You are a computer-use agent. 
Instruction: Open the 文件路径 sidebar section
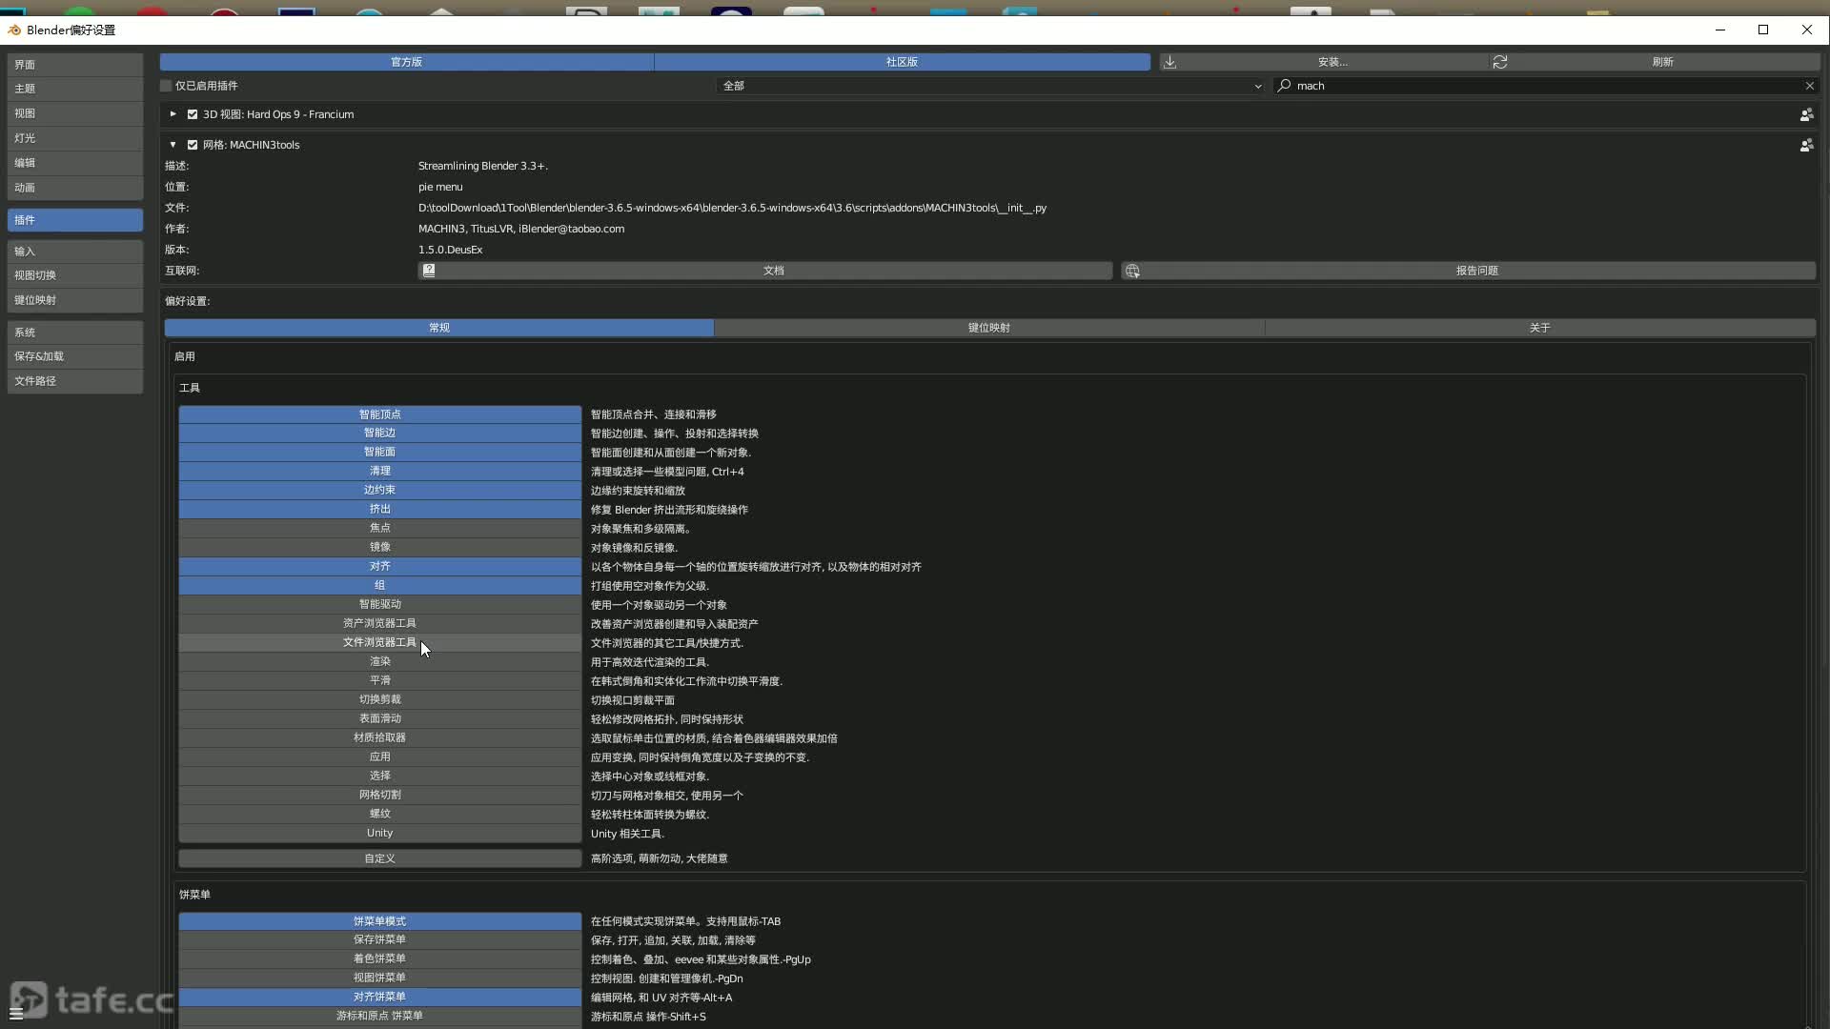tap(75, 381)
